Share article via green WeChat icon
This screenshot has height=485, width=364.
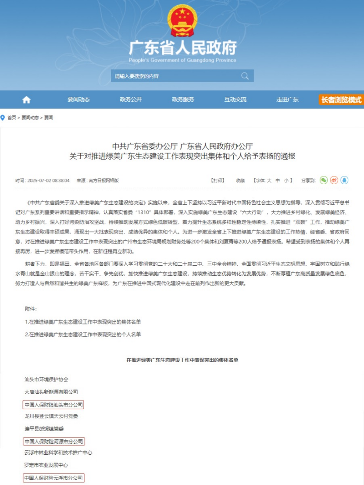[324, 180]
